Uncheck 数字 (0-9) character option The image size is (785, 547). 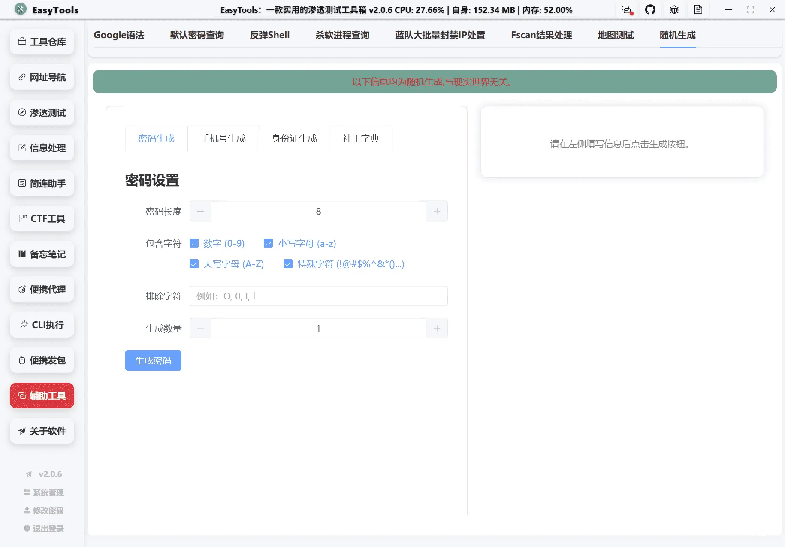coord(194,243)
